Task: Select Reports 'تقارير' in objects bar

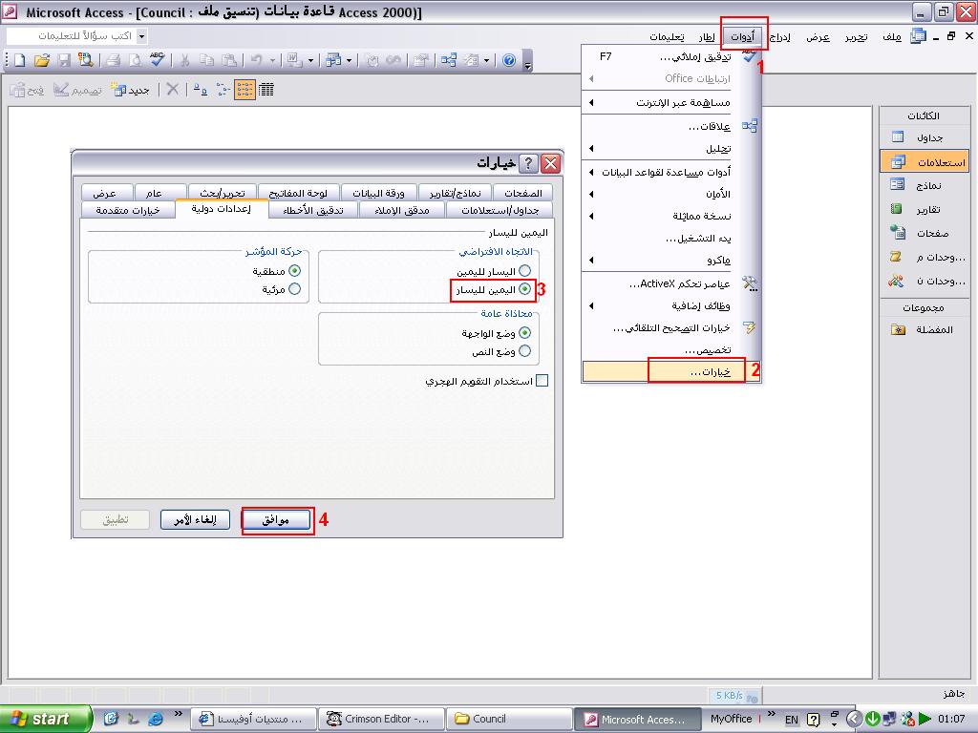Action: [x=925, y=209]
